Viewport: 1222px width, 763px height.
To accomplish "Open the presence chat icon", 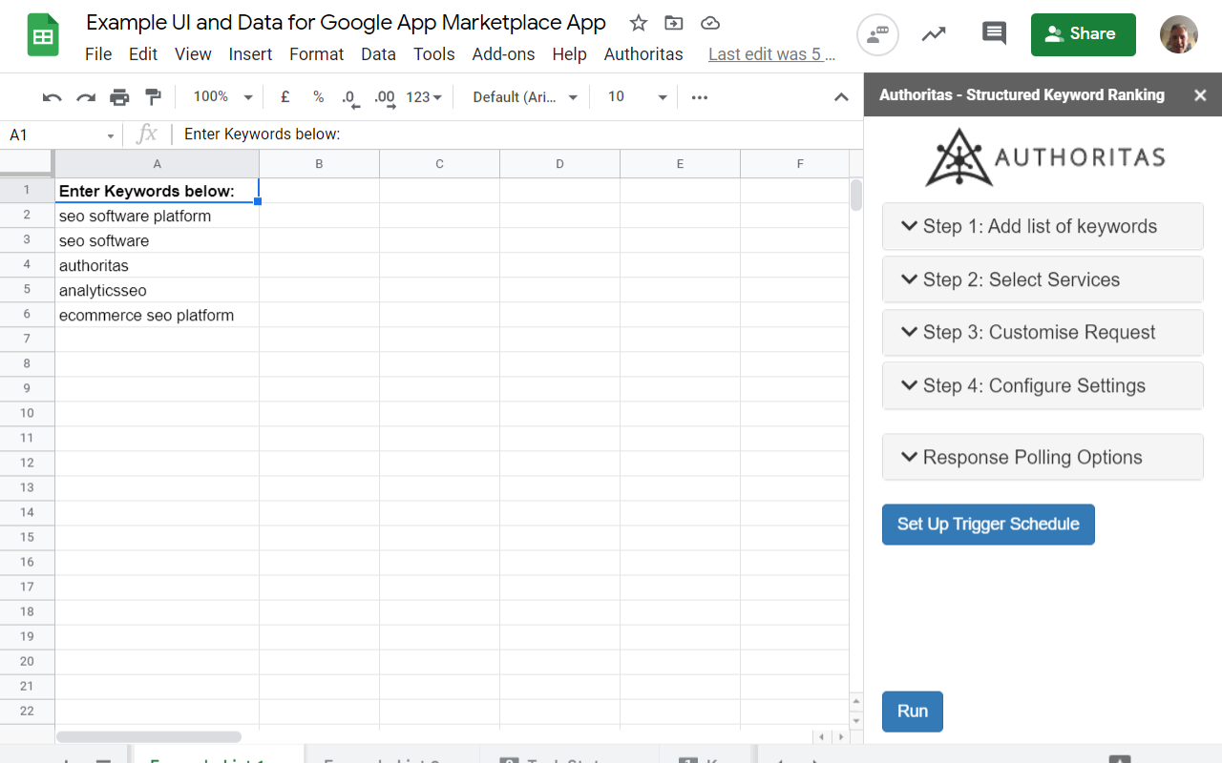I will click(876, 35).
